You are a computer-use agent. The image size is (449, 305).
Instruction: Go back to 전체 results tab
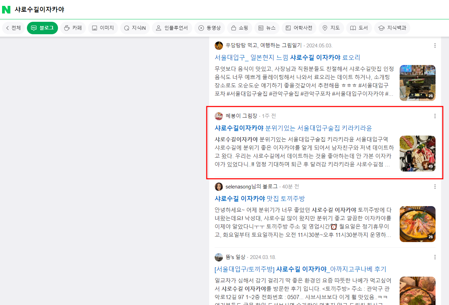[13, 28]
